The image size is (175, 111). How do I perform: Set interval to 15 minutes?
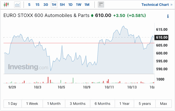pos(37,5)
